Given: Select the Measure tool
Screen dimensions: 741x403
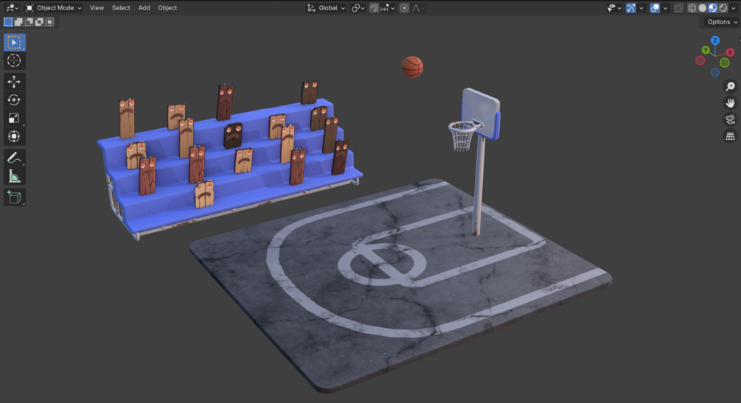Looking at the screenshot, I should coord(14,176).
